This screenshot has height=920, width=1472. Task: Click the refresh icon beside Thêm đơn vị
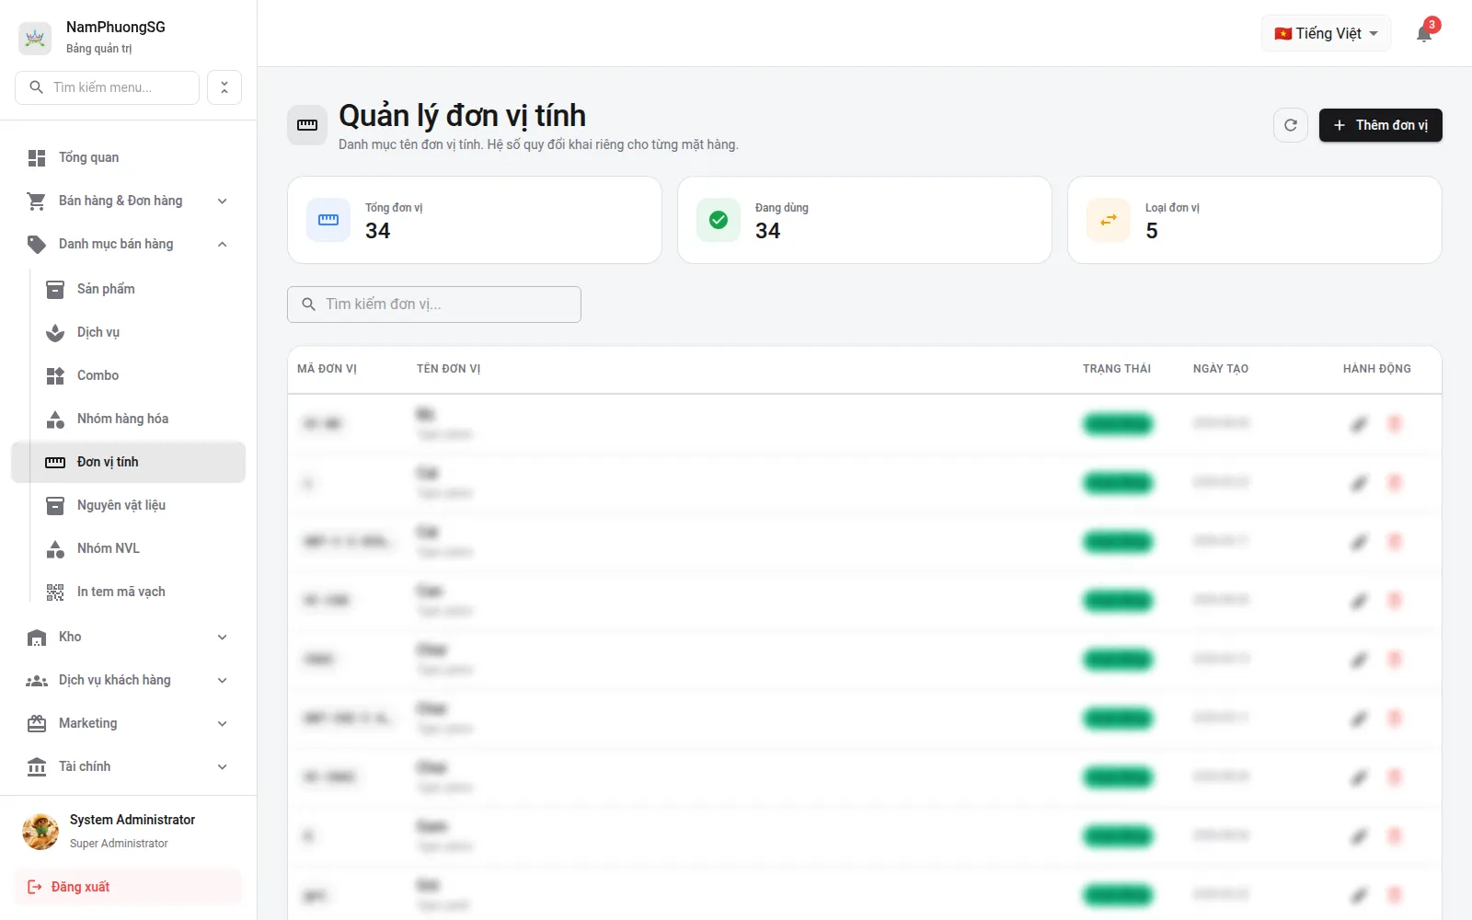click(x=1291, y=125)
